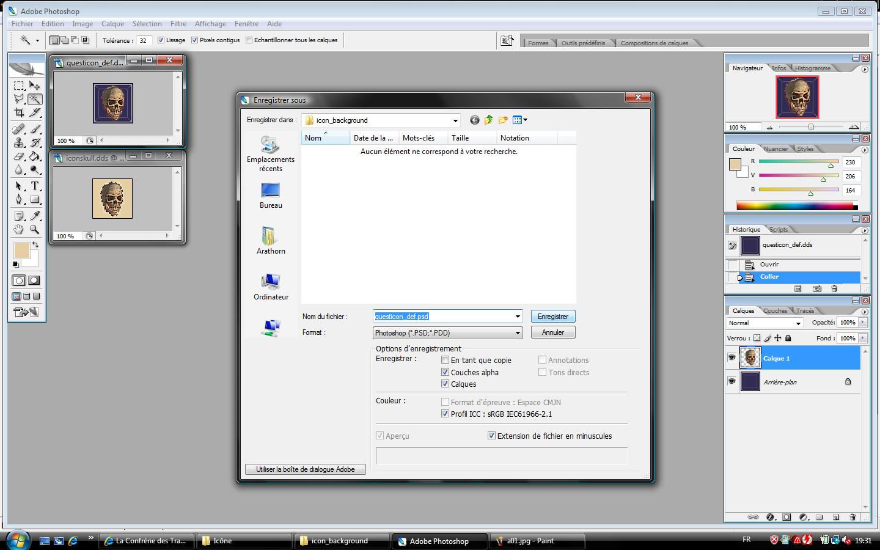Open Nom du fichier dropdown arrow
Viewport: 880px width, 550px height.
[x=518, y=317]
